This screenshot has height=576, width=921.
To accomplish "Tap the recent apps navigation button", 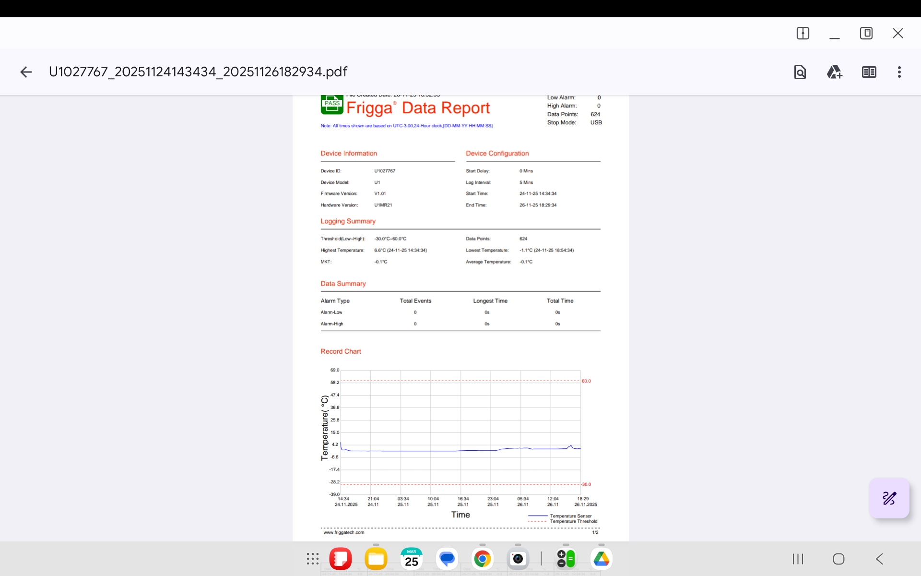I will pyautogui.click(x=798, y=559).
